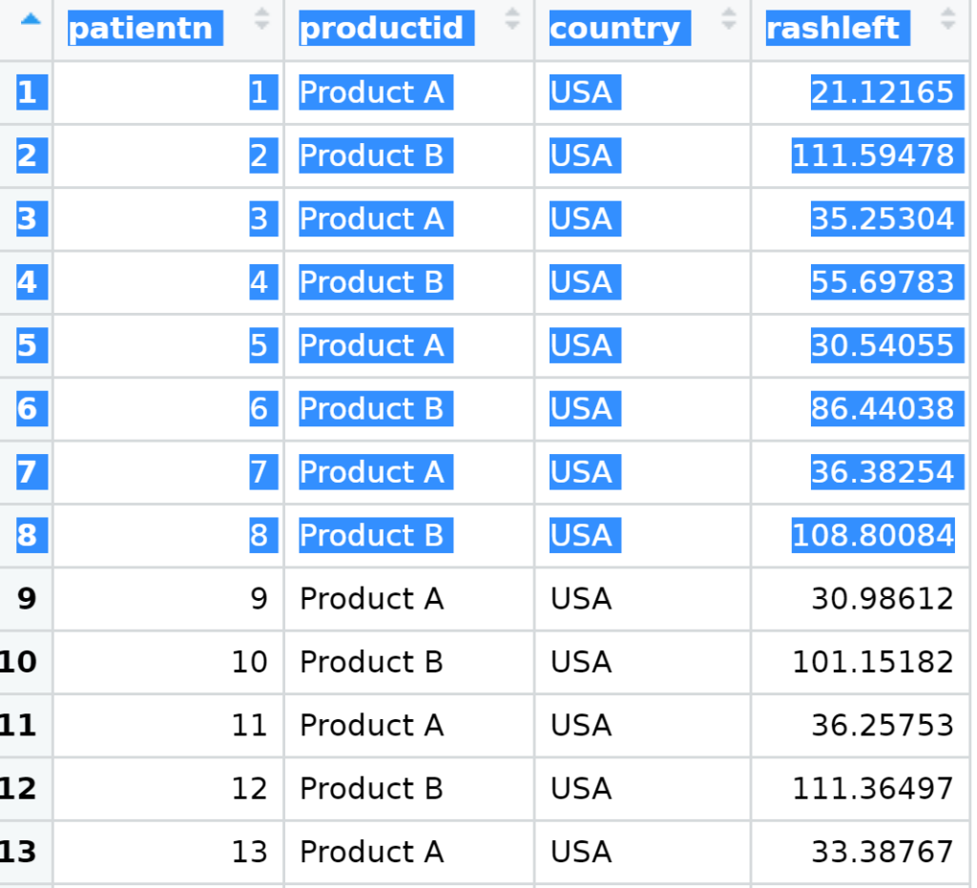977x888 pixels.
Task: Click rashleft cell with value 21.12165
Action: (x=882, y=93)
